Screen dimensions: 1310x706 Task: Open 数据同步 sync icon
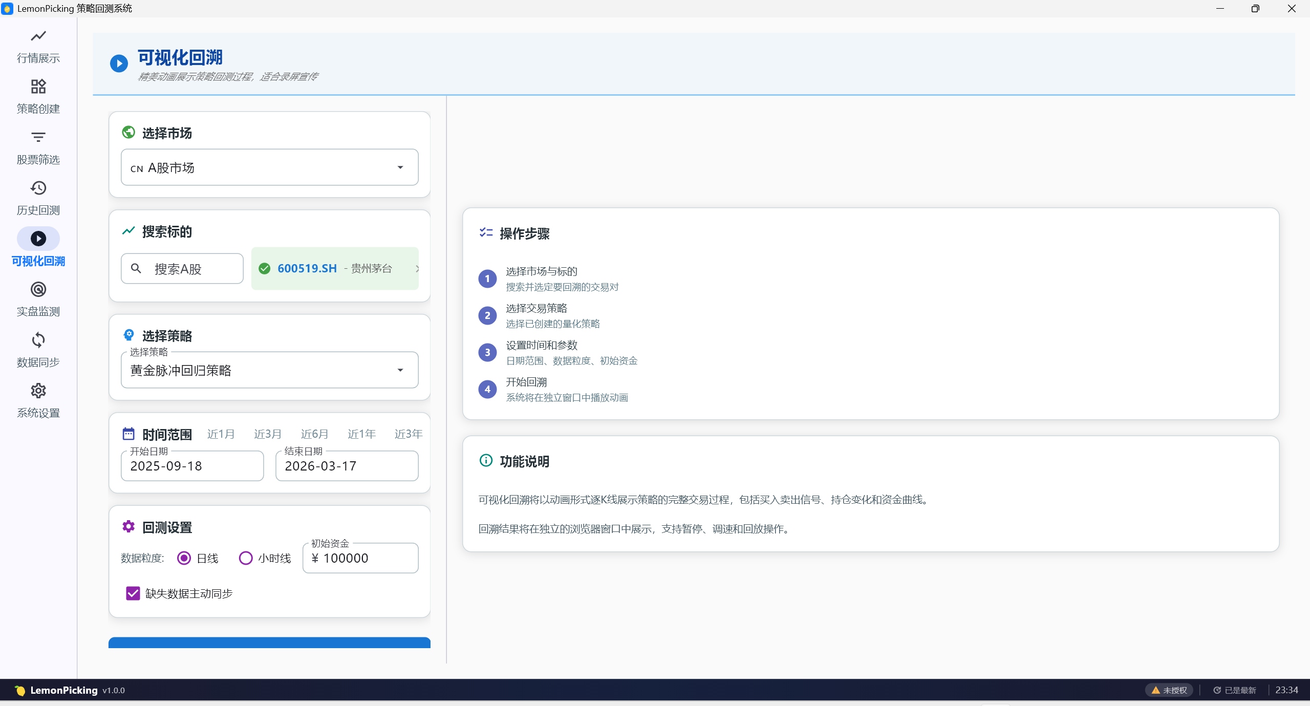click(x=38, y=340)
